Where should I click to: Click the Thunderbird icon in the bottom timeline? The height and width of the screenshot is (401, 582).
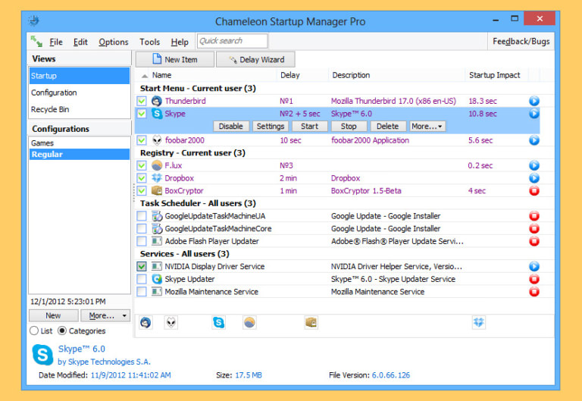click(145, 323)
